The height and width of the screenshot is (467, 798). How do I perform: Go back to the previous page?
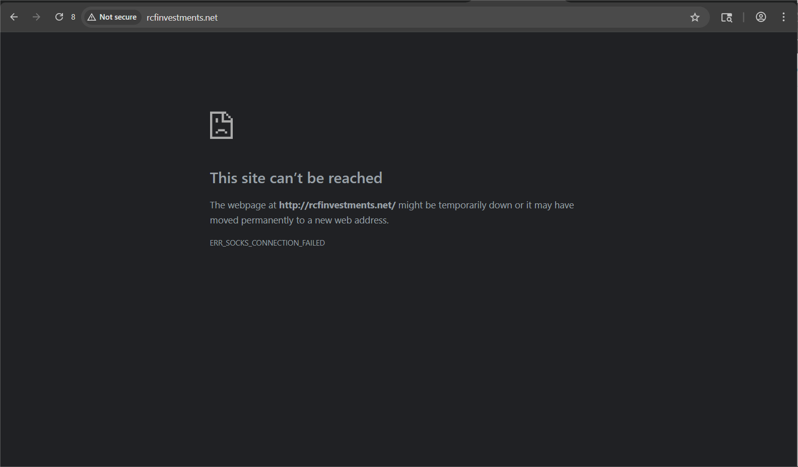14,17
